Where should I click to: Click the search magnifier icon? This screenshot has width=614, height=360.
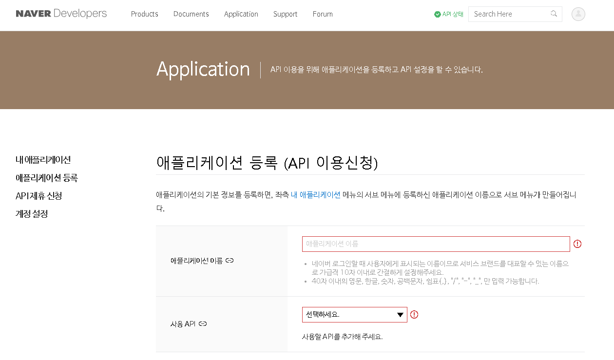pos(554,14)
